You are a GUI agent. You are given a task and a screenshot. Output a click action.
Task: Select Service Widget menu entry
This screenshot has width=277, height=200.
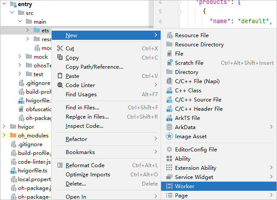coord(194,177)
